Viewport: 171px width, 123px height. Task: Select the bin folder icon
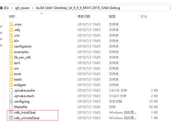(x=11, y=41)
